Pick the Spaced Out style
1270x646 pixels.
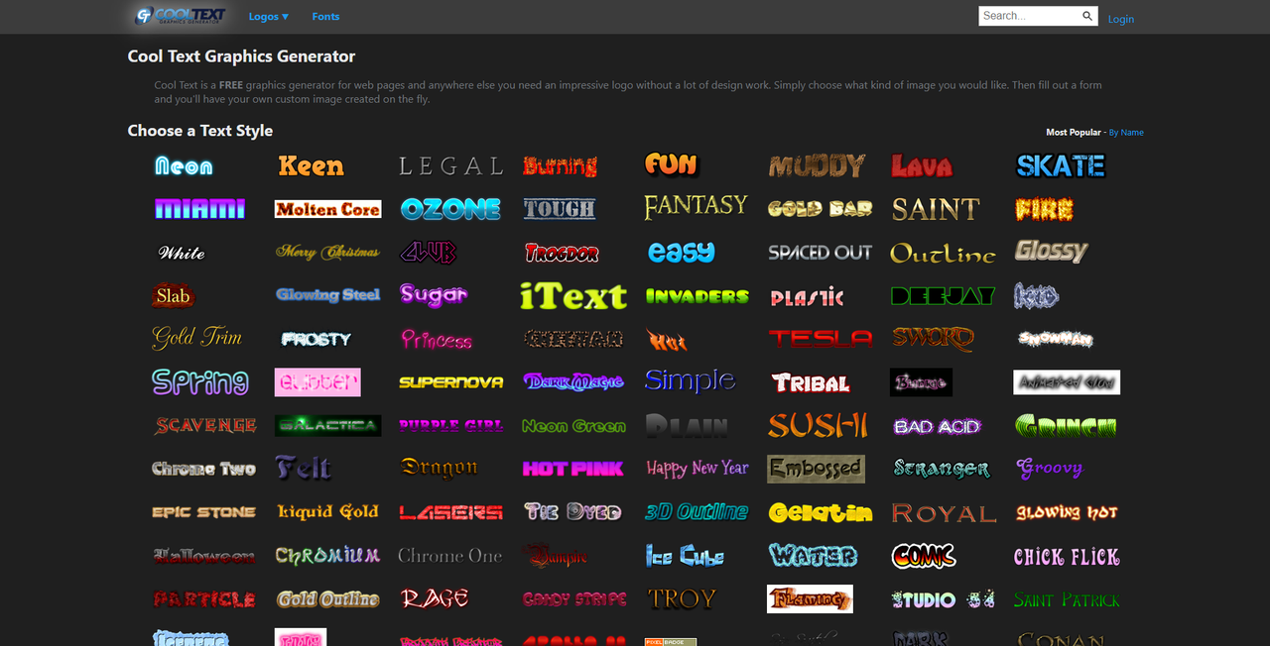(x=820, y=253)
